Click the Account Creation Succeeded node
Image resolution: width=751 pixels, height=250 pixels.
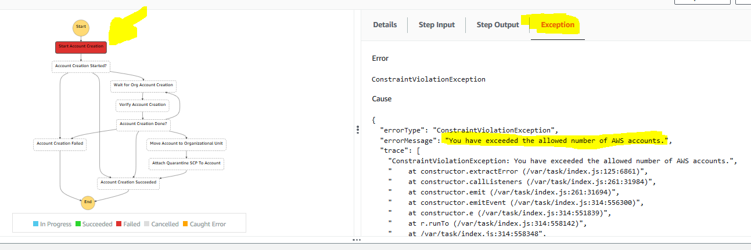128,182
